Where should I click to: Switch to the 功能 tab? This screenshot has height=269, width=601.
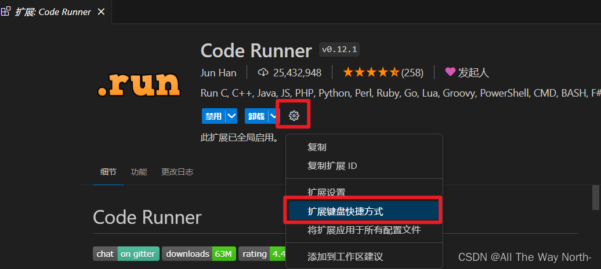pos(139,172)
